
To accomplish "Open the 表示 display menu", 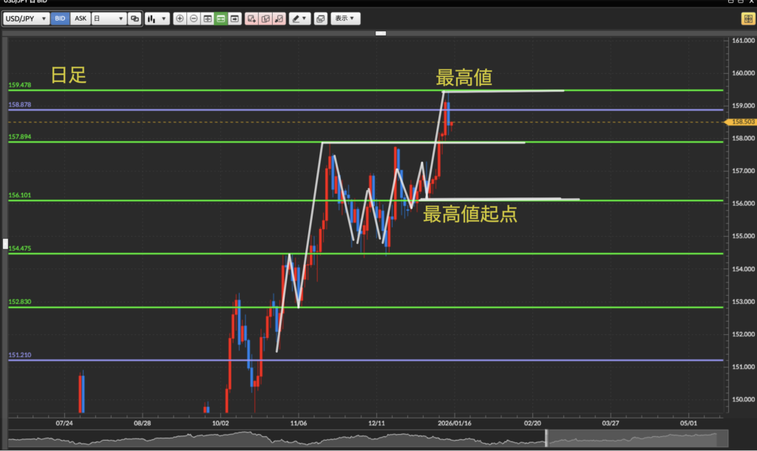I will click(x=344, y=18).
